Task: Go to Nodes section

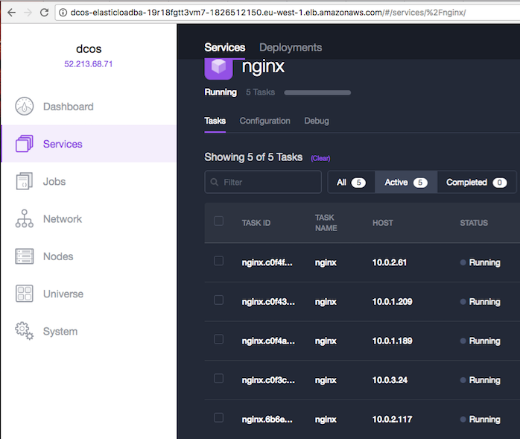Action: coord(58,256)
